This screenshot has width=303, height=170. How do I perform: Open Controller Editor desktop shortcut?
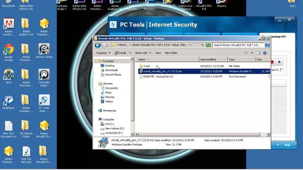44,77
